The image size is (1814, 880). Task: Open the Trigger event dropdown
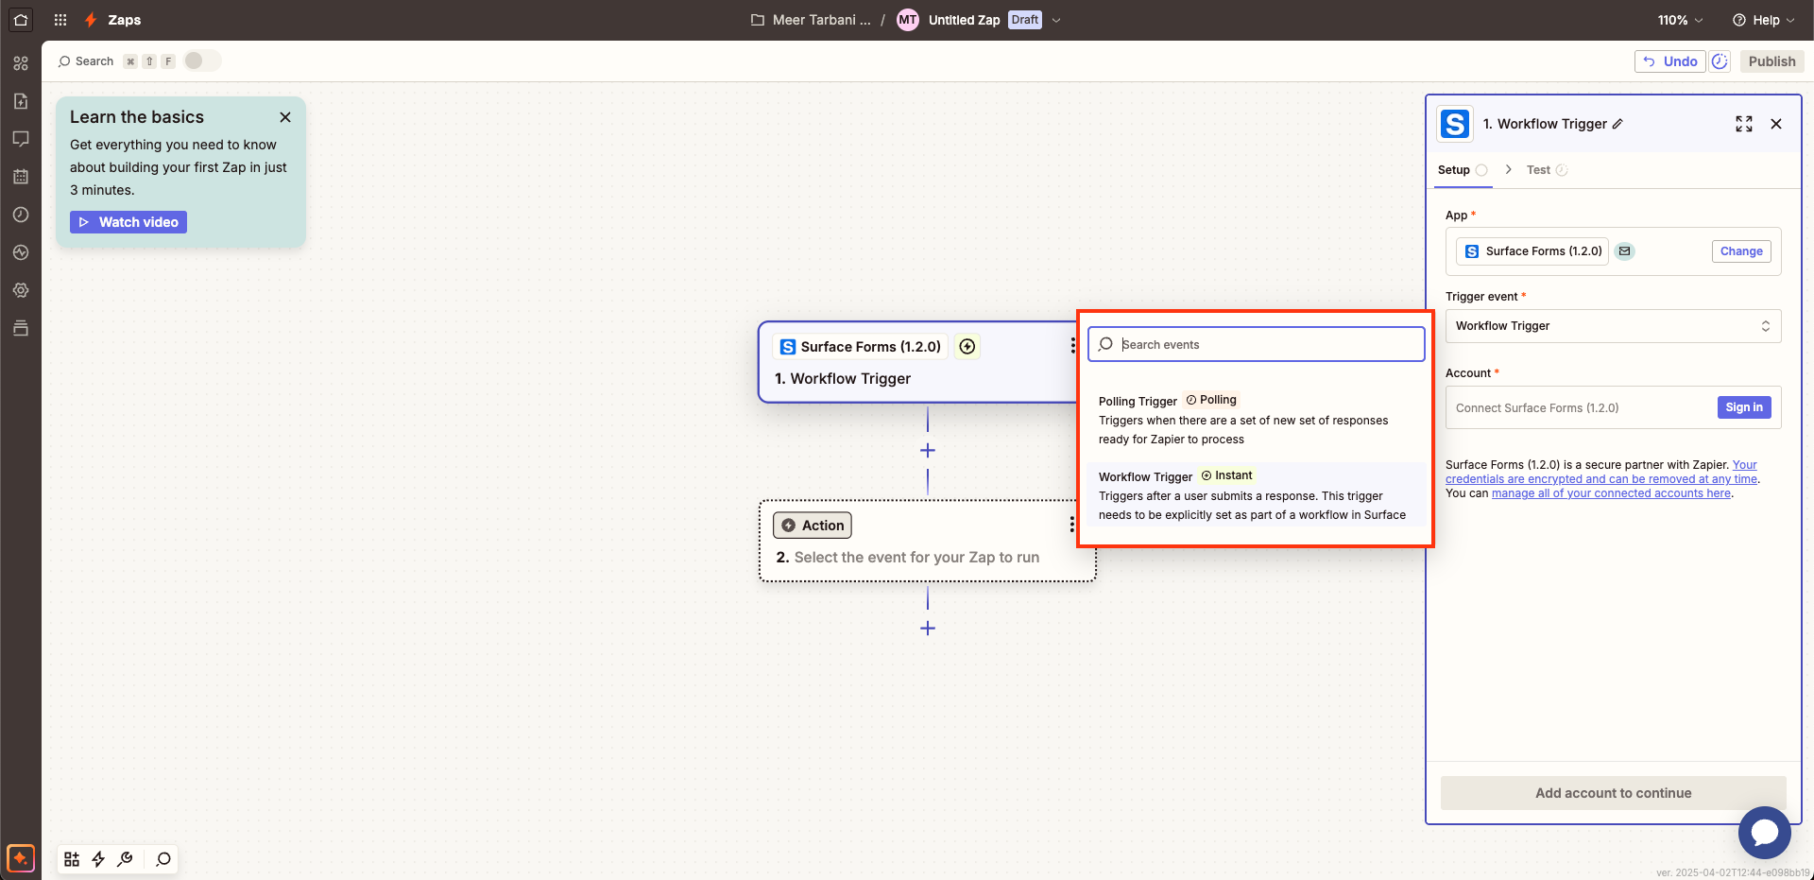(x=1614, y=326)
